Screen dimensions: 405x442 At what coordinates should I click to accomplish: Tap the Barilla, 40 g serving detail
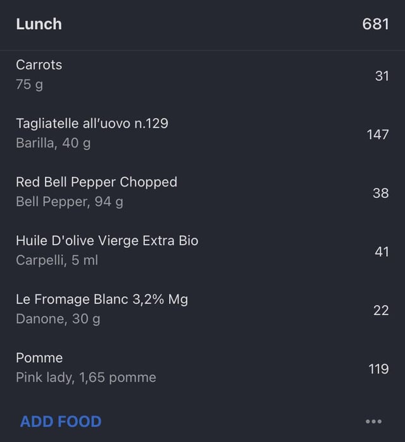[x=53, y=143]
